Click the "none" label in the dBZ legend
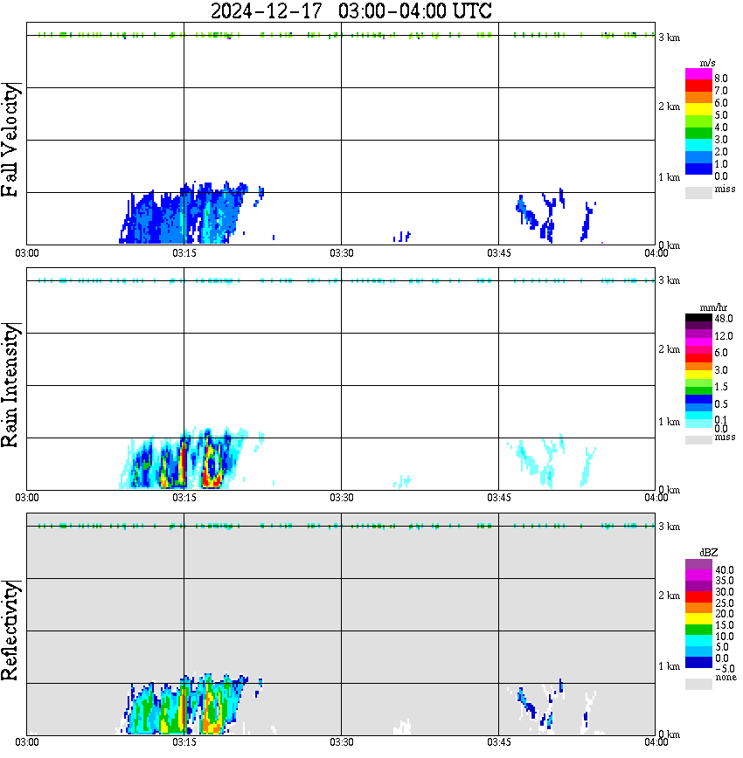The height and width of the screenshot is (758, 743). (726, 678)
